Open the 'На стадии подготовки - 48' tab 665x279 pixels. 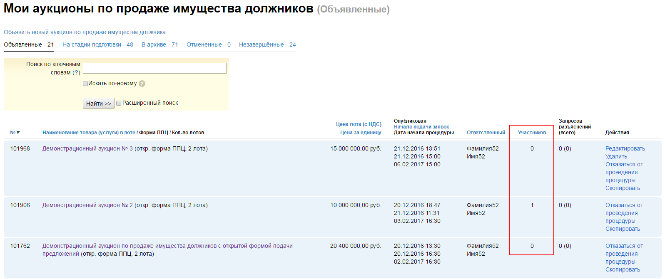pos(98,44)
